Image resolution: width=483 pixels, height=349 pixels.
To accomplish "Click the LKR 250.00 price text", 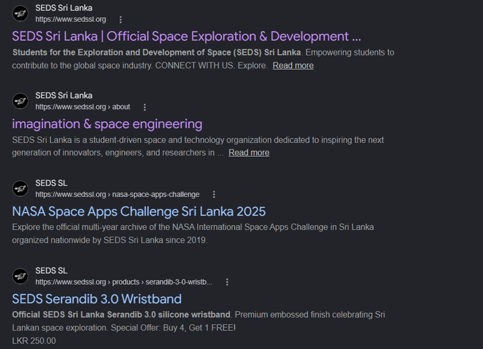I will (x=34, y=341).
